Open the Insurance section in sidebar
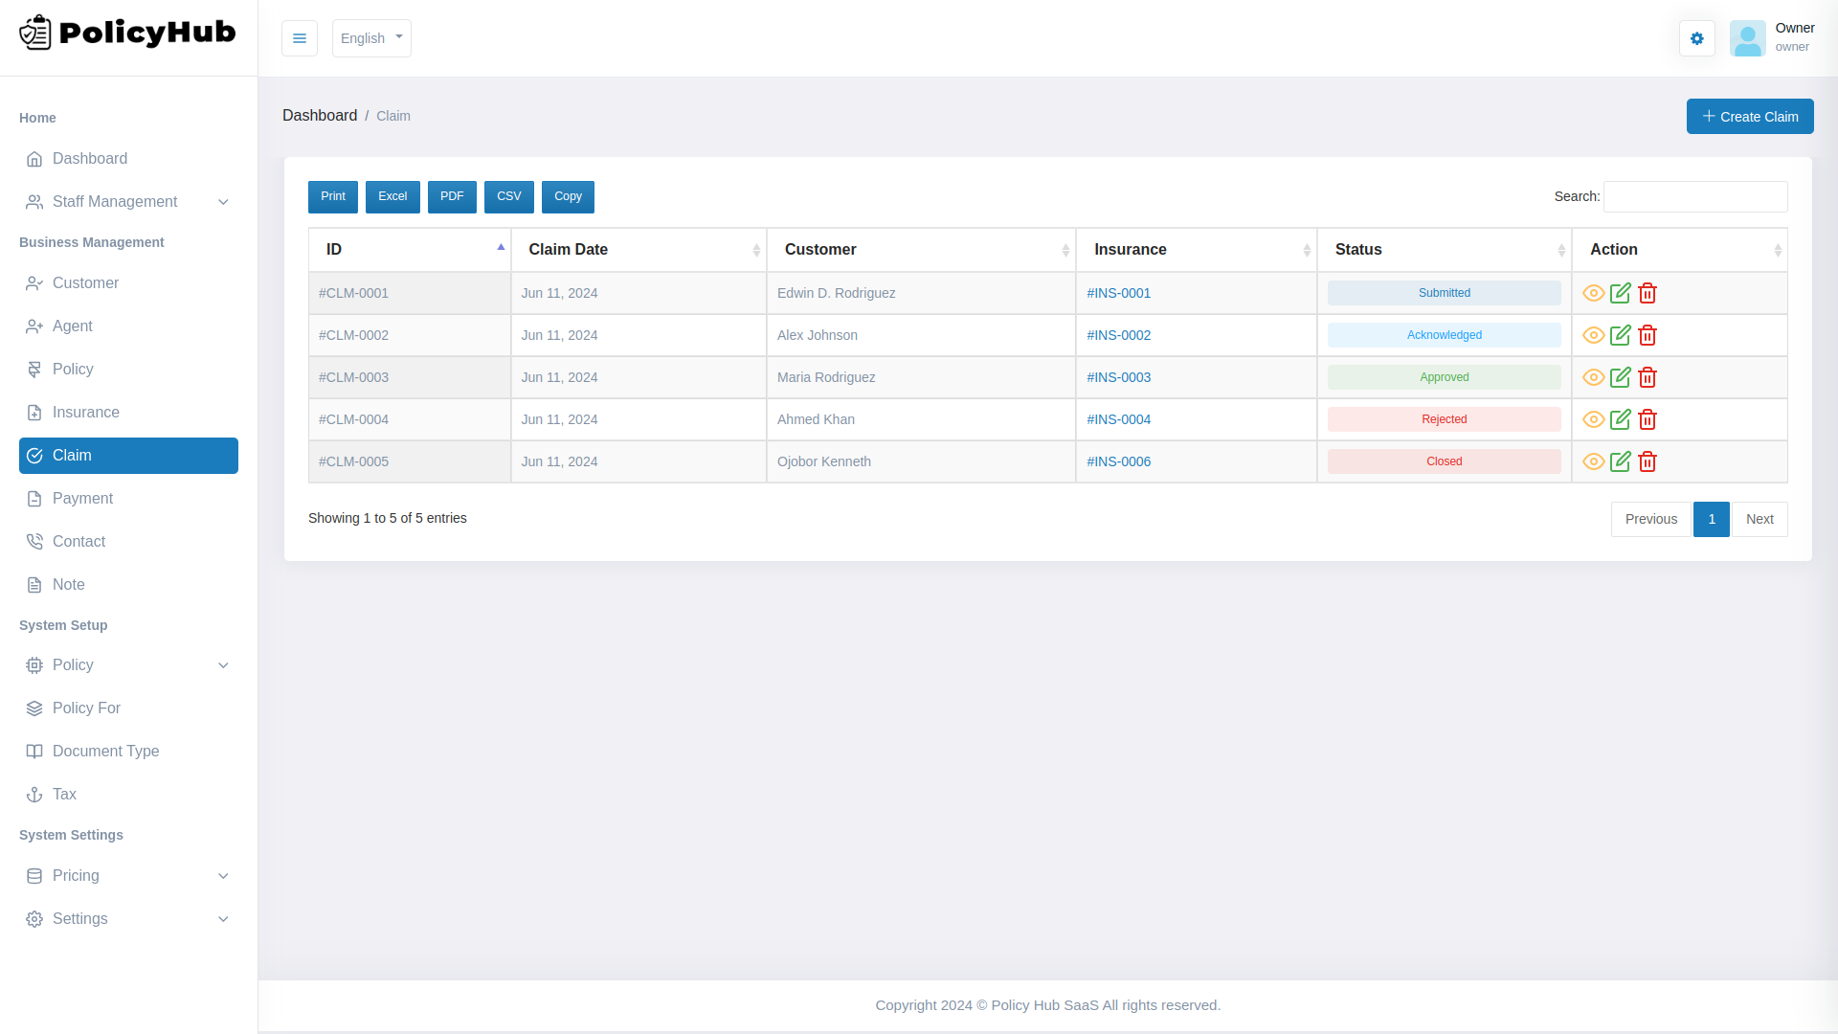Image resolution: width=1838 pixels, height=1034 pixels. coord(85,412)
